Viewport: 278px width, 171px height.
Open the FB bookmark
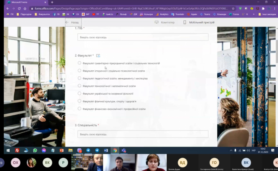pos(56,14)
